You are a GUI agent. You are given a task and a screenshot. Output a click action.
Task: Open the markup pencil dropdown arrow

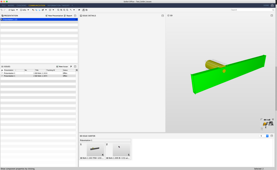coord(74,10)
